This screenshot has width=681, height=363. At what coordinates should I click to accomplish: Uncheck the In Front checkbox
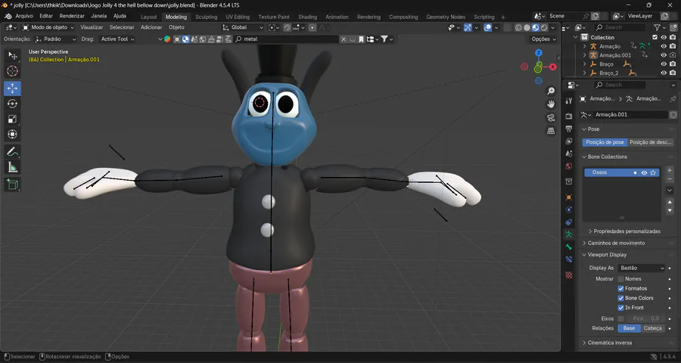[620, 308]
